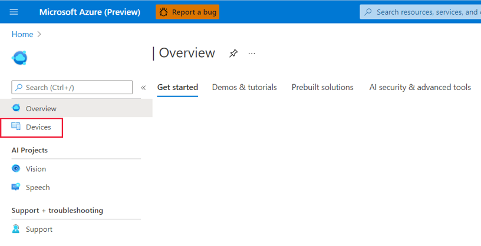481x246 pixels.
Task: Open Support in the left menu
Action: tap(39, 229)
